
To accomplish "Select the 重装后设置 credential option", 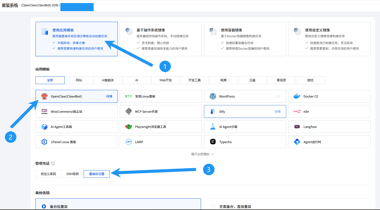I will [x=97, y=174].
